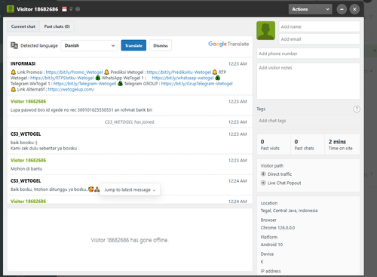Focus the Add name field
The width and height of the screenshot is (377, 277).
[x=319, y=26]
